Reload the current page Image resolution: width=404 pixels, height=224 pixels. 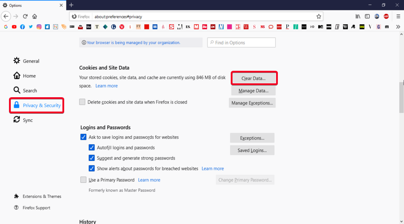(25, 16)
